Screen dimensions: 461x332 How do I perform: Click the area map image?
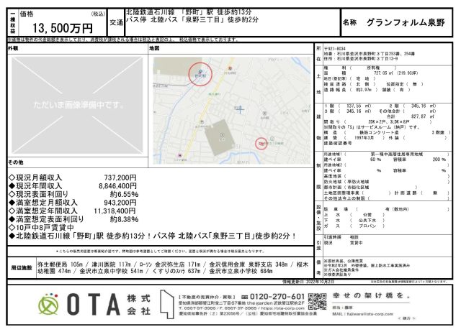(232, 110)
